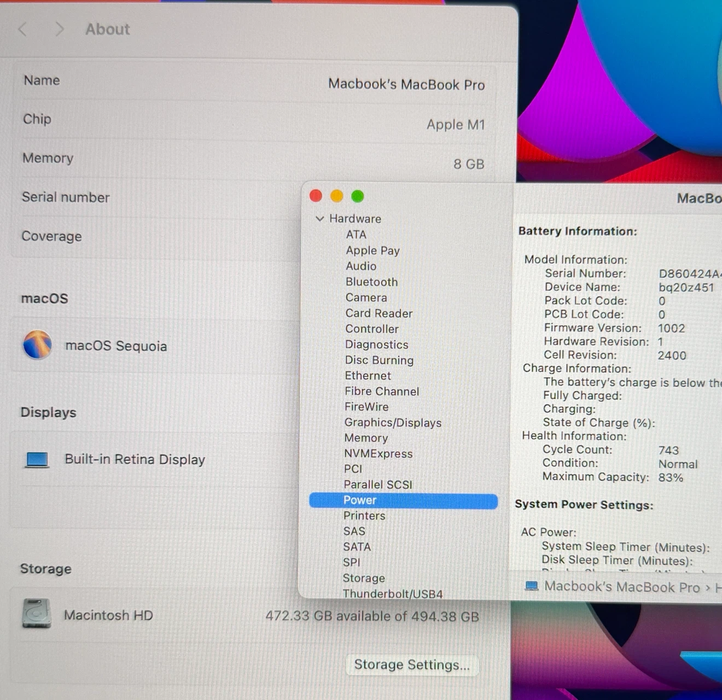Go back using the About back arrow
The width and height of the screenshot is (722, 700).
[22, 29]
